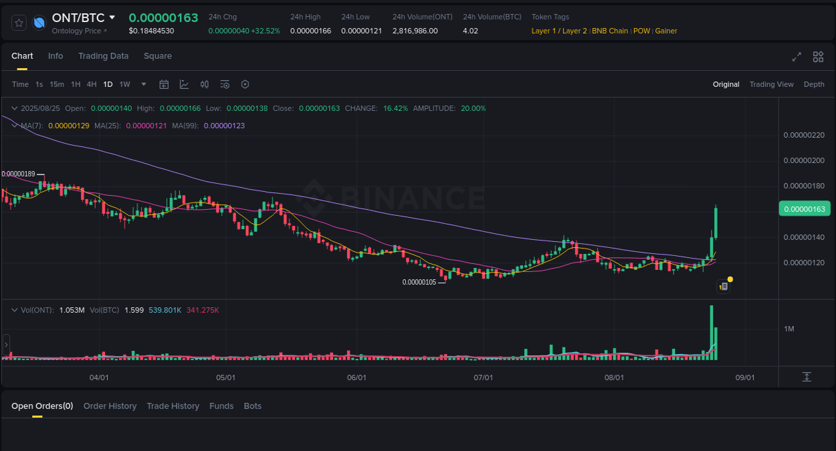Switch to the Trading Data tab
The width and height of the screenshot is (836, 451).
103,56
